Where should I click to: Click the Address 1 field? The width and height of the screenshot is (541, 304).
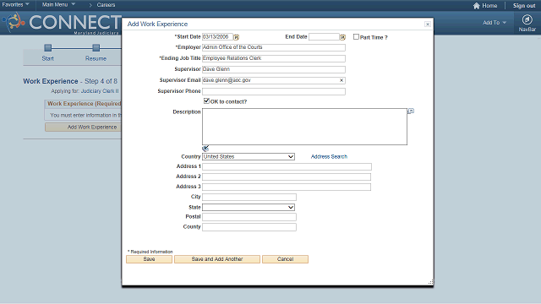coord(287,167)
